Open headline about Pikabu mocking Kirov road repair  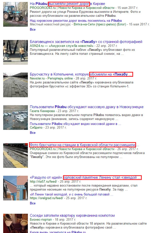[67, 4]
